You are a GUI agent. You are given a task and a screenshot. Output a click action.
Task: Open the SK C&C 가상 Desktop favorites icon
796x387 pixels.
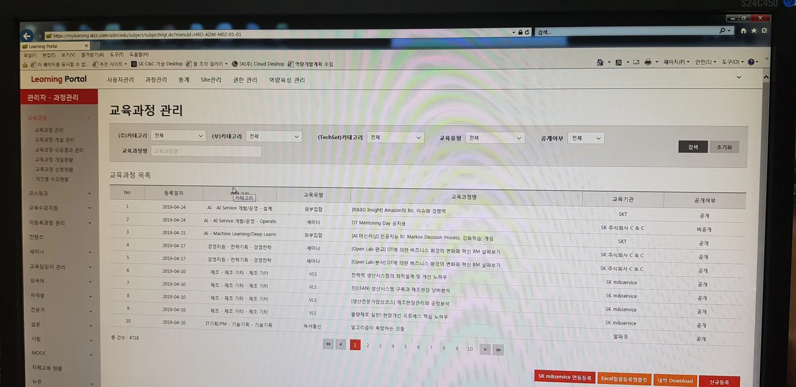click(158, 63)
